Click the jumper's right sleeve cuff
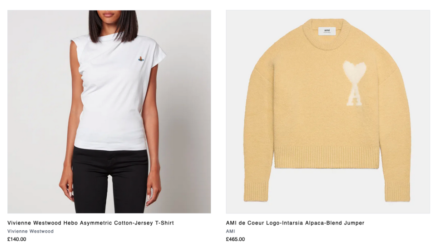 [x=397, y=192]
